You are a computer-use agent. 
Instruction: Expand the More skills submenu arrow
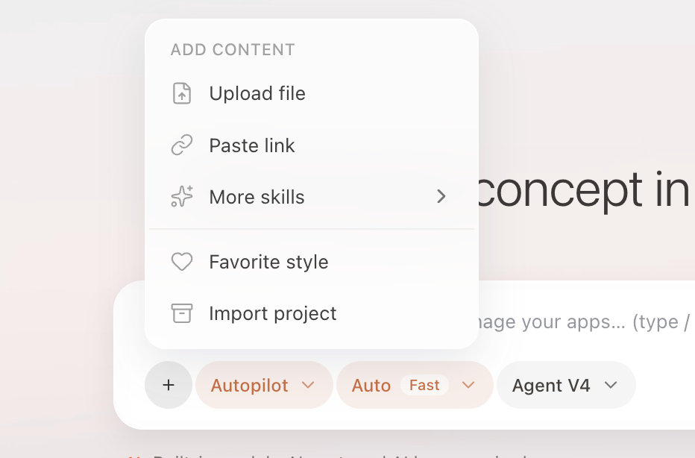tap(441, 196)
